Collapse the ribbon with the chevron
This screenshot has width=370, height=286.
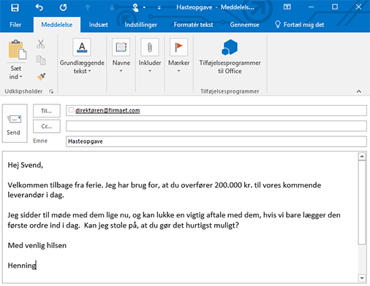coord(359,91)
